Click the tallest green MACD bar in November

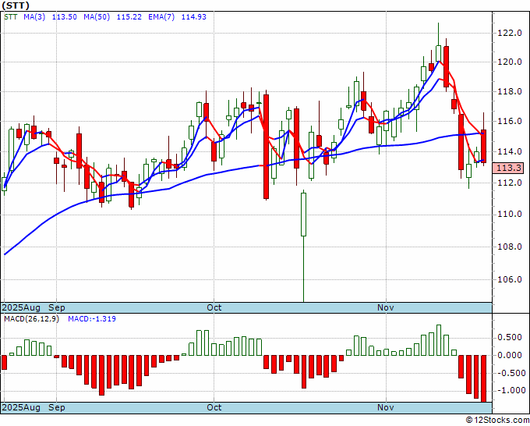point(439,340)
